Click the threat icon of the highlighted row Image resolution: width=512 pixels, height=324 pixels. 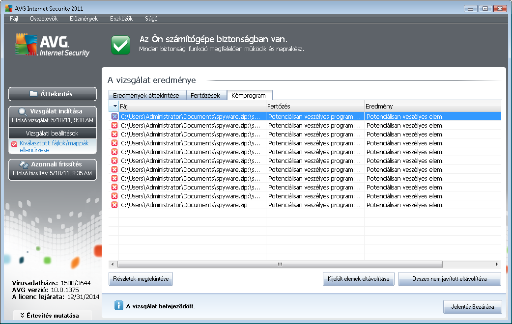point(114,116)
